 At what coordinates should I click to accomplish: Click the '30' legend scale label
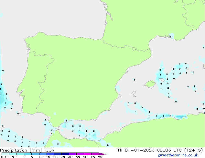coord(70,157)
